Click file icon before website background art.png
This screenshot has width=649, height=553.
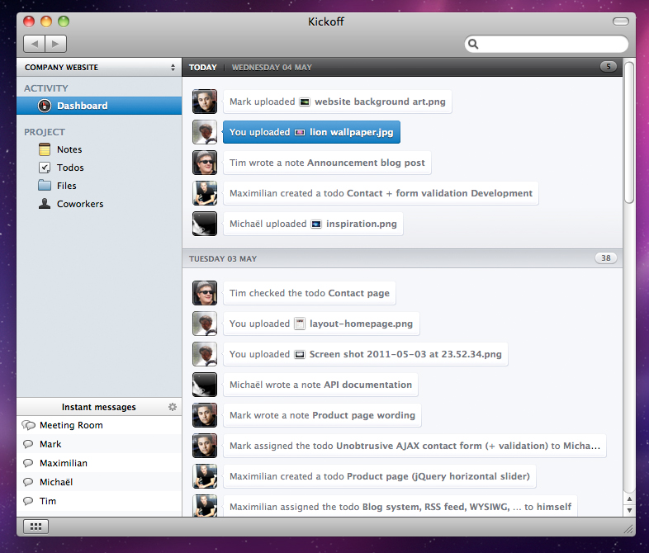click(305, 102)
